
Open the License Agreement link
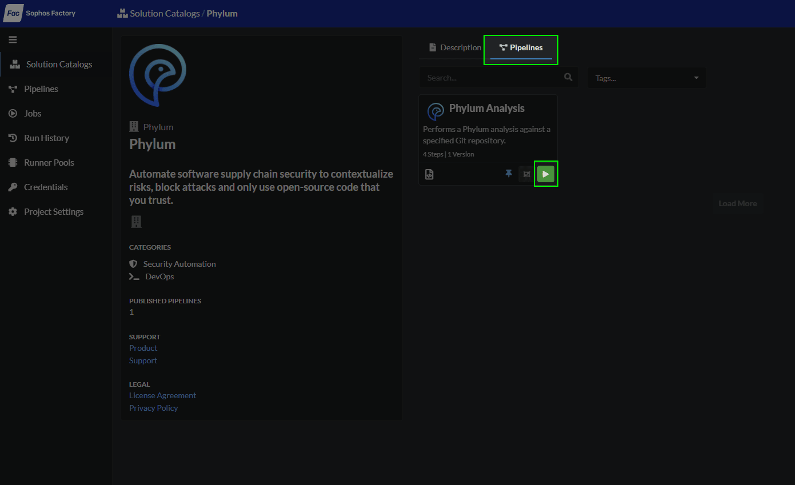click(x=162, y=395)
